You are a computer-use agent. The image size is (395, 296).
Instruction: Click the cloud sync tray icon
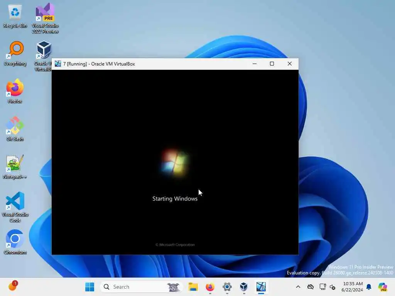(311, 287)
